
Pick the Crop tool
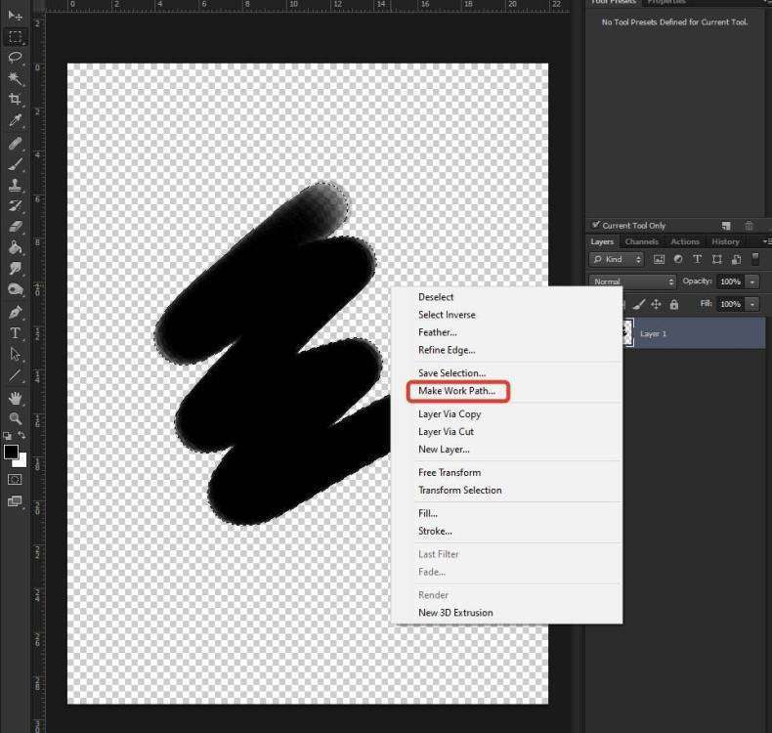click(15, 100)
